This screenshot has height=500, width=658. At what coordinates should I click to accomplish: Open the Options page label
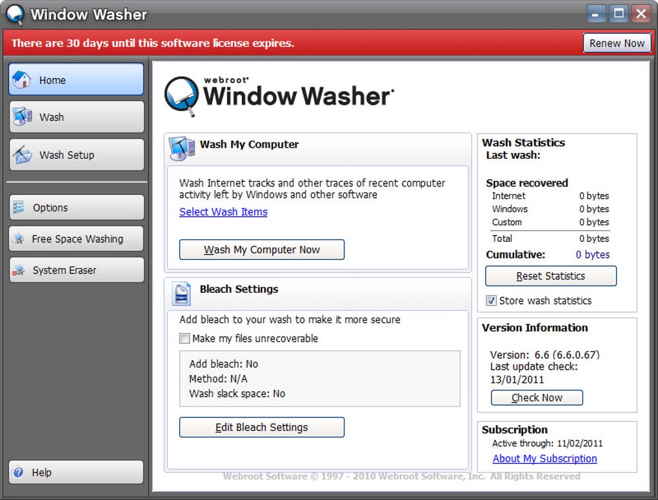tap(50, 208)
